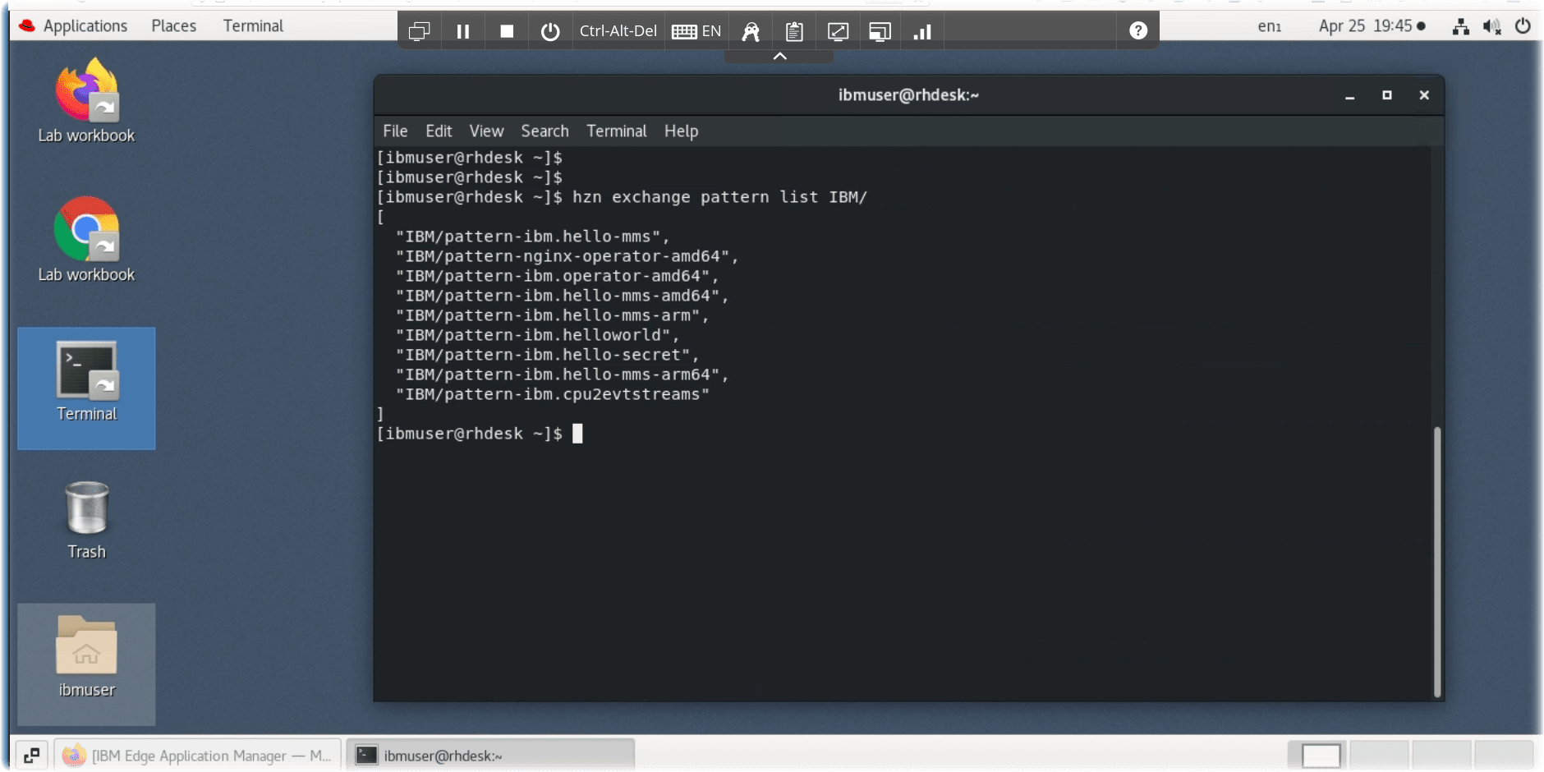Image resolution: width=1544 pixels, height=772 pixels.
Task: Open the clipboard icon in remote toolbar
Action: pyautogui.click(x=794, y=31)
